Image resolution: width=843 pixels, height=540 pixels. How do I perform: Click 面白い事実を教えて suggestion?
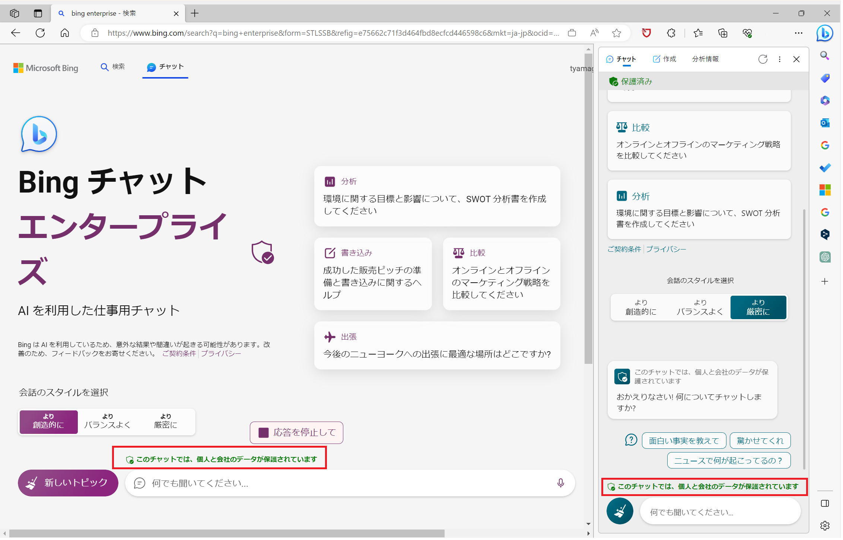click(x=684, y=441)
